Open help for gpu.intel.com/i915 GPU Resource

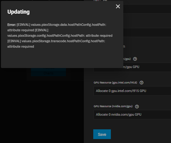[142, 83]
